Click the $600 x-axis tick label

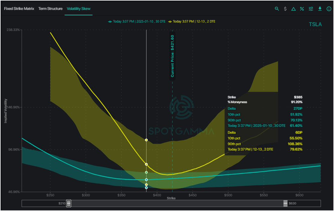click(x=299, y=195)
